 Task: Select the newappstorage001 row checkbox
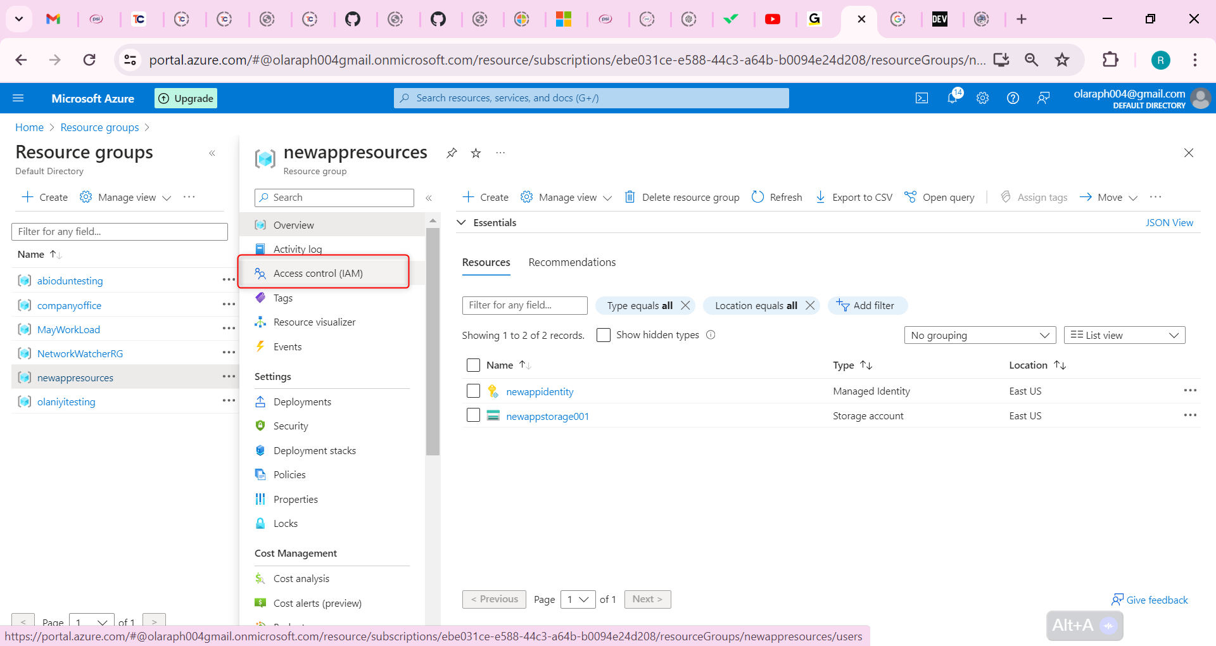click(473, 415)
